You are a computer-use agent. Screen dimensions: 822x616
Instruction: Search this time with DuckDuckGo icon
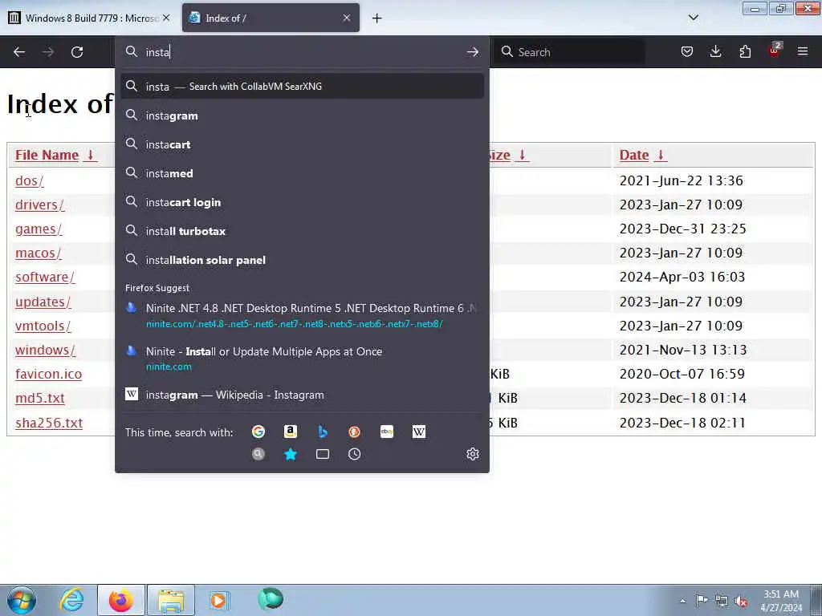(x=354, y=432)
